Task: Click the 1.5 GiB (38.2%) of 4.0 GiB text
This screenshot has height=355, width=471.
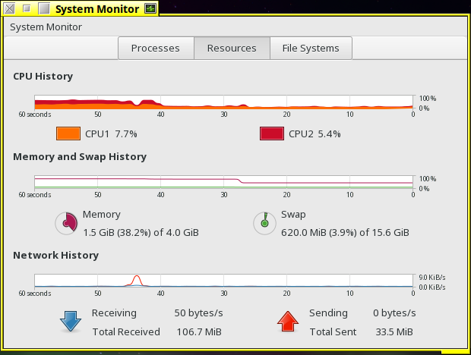Action: [141, 233]
